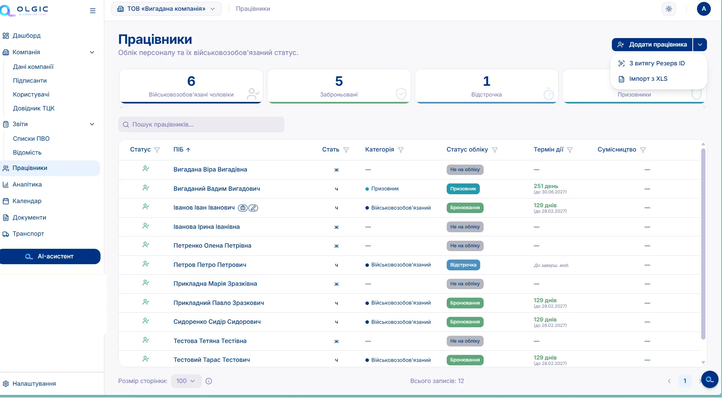The image size is (722, 398).
Task: Open the Статус обліку filter icon
Action: click(495, 150)
